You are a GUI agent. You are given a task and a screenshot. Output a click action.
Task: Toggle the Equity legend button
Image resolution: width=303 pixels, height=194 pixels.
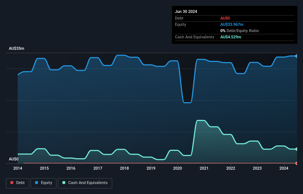click(x=44, y=183)
